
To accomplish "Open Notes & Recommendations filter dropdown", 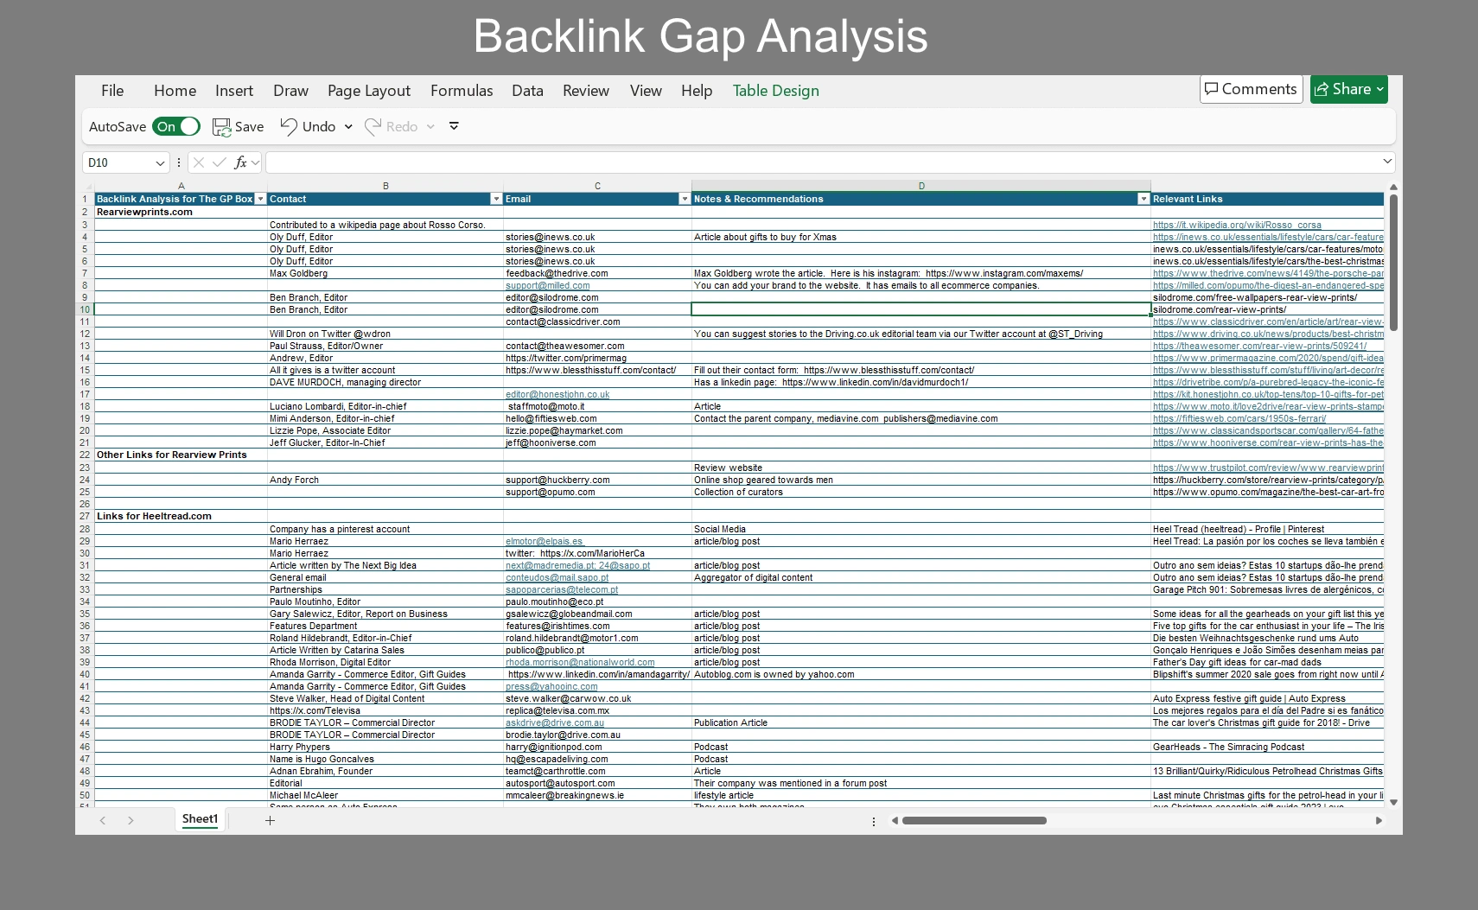I will point(1144,199).
